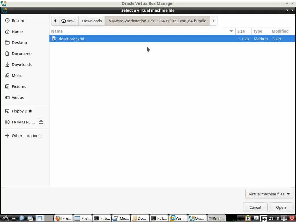Click the path bar forward arrow
This screenshot has width=296, height=222.
[214, 21]
